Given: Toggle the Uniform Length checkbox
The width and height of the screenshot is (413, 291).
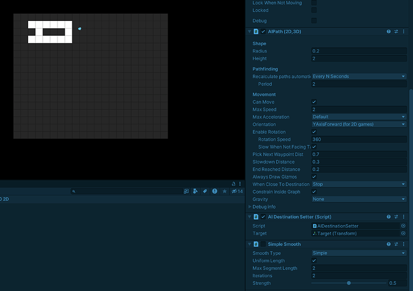Looking at the screenshot, I should (314, 260).
